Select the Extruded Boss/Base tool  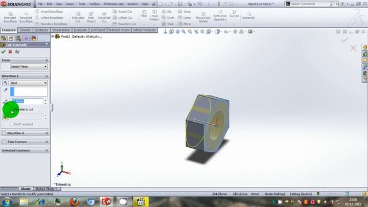click(x=10, y=17)
